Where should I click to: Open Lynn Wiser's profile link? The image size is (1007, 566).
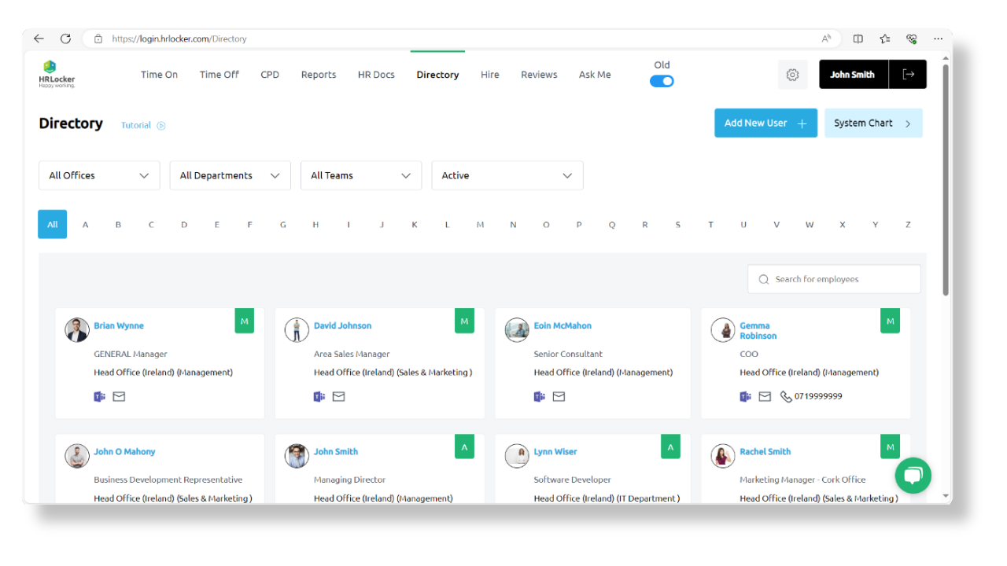pos(555,451)
